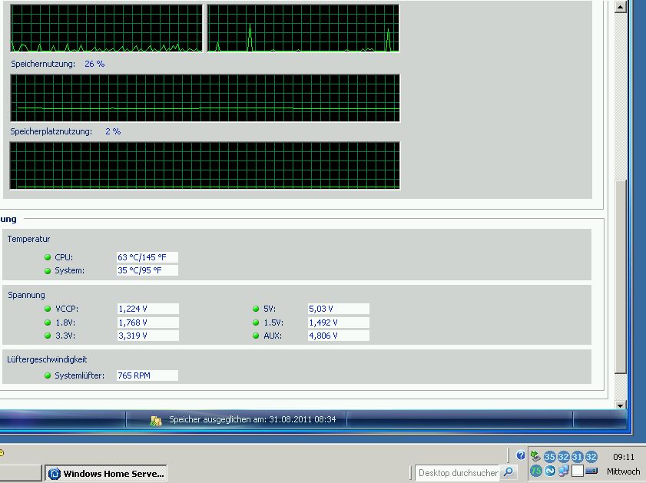Click the taskbar clock showing 09:11
The image size is (646, 483).
coord(623,457)
